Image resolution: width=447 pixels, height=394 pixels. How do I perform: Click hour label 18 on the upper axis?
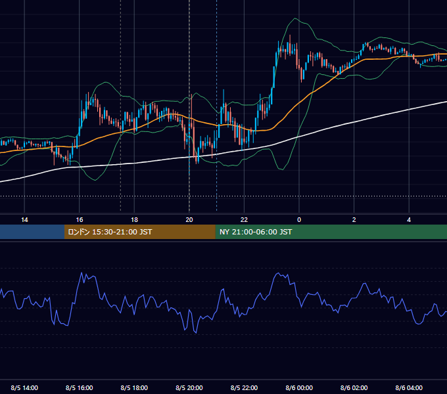(x=134, y=219)
